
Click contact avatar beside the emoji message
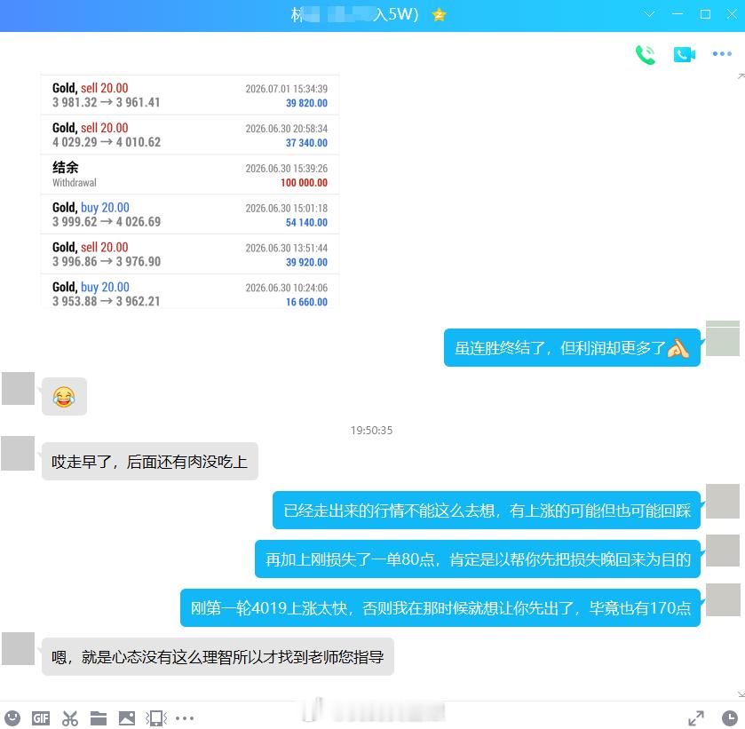coord(18,388)
